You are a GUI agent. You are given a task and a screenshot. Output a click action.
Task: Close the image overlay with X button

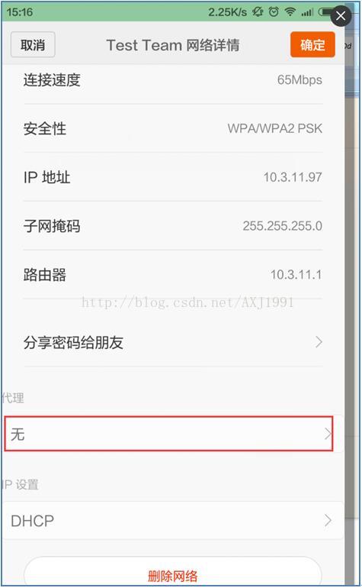tap(341, 16)
